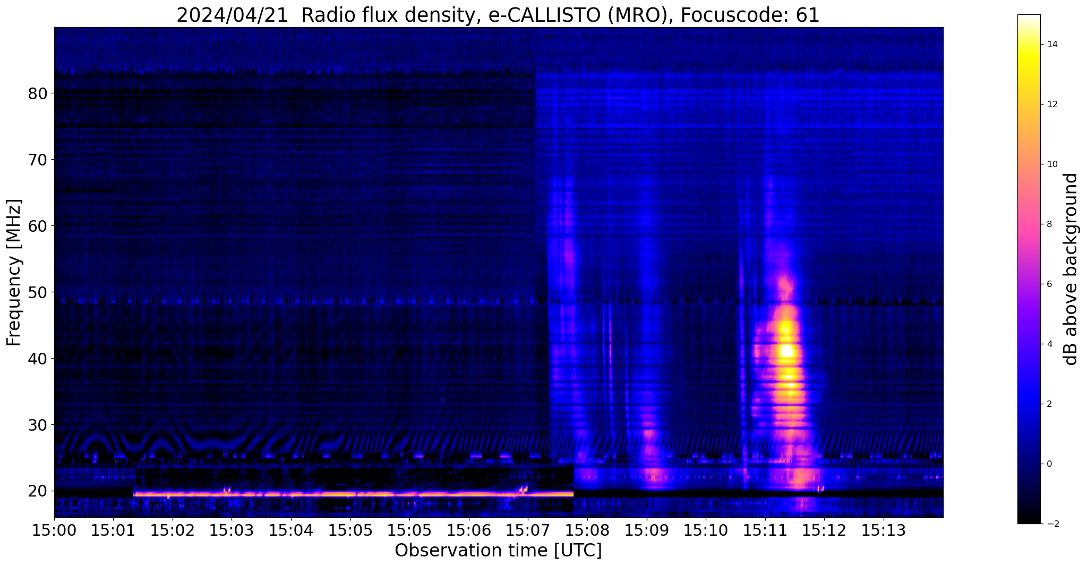This screenshot has height=566, width=1087.
Task: Click the 4 value on the colorbar
Action: [1049, 344]
